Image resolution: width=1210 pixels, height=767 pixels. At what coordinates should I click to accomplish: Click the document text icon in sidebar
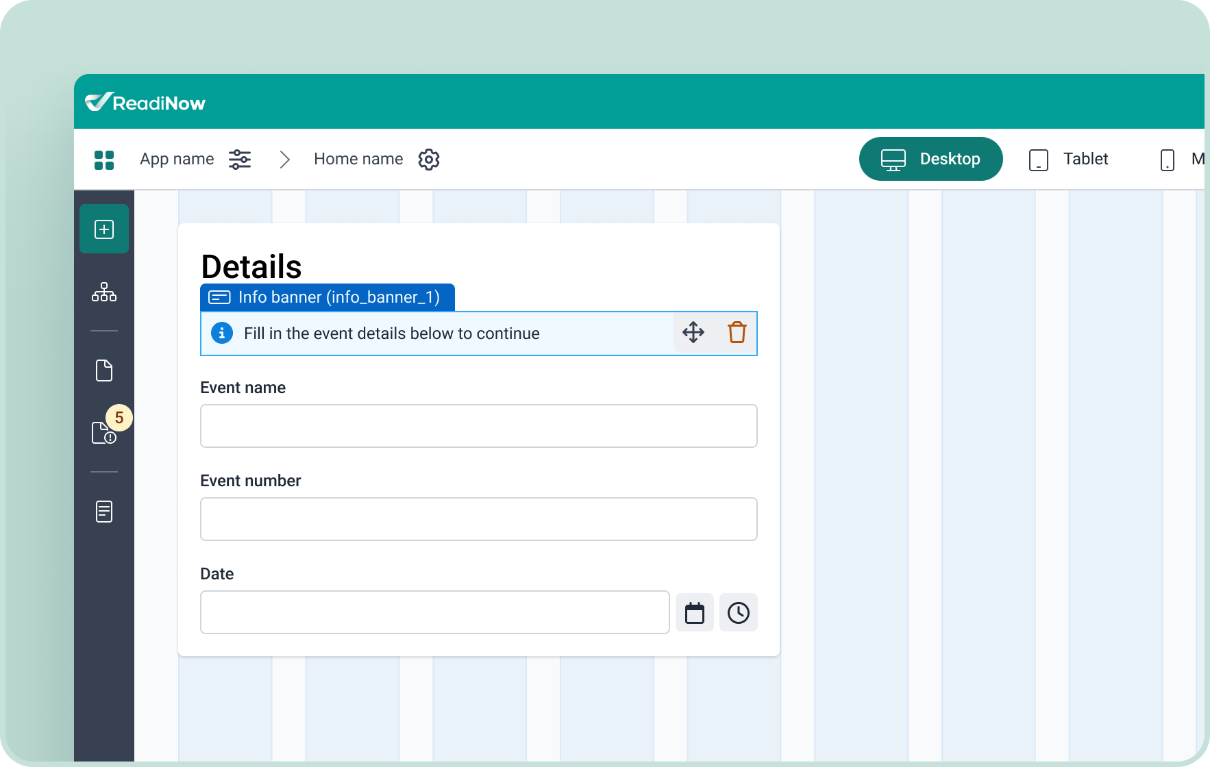104,512
